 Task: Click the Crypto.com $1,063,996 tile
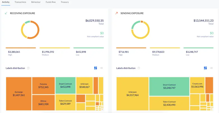[197, 85]
